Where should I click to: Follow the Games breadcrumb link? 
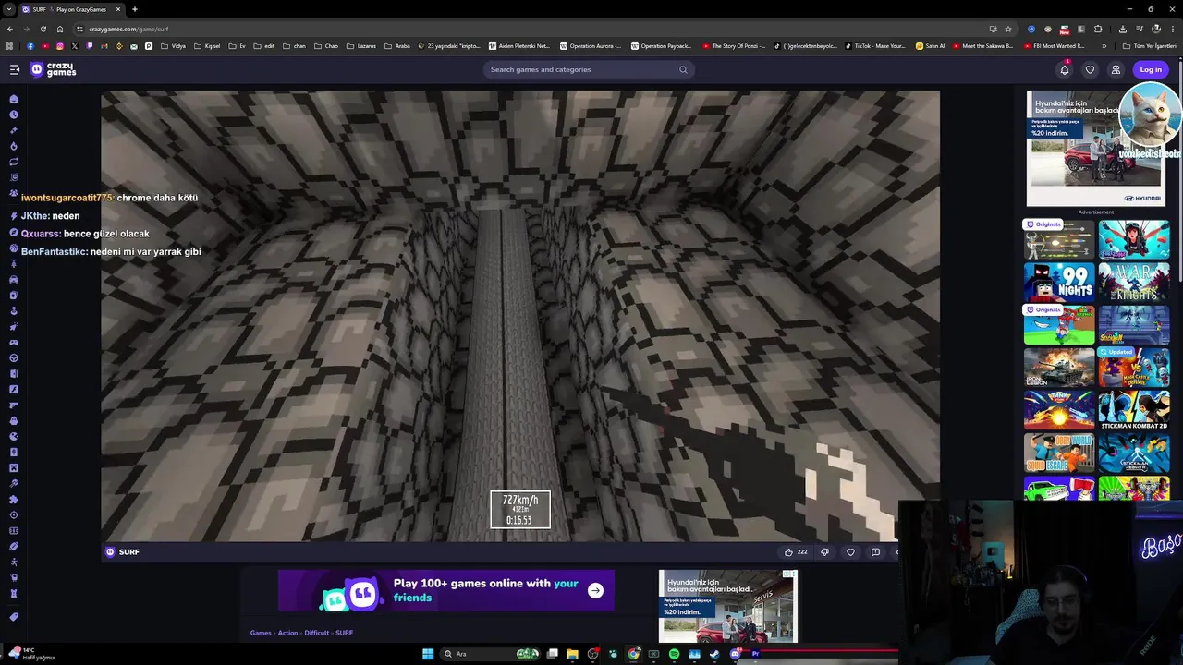(x=261, y=633)
